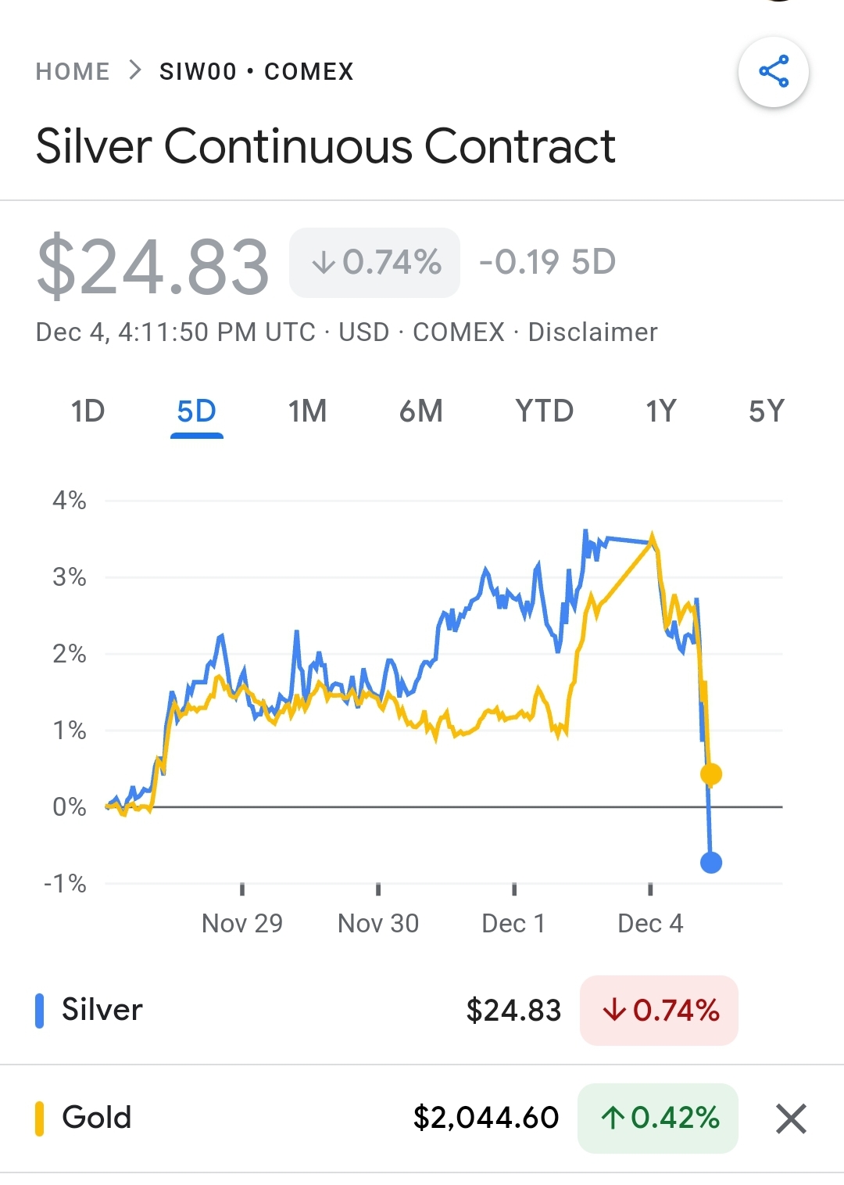Select the 5D chart range tab
844x1185 pixels.
pyautogui.click(x=196, y=411)
